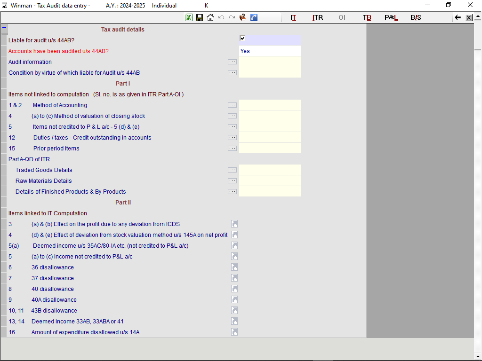
Task: Click the Save floppy disk icon
Action: [200, 17]
